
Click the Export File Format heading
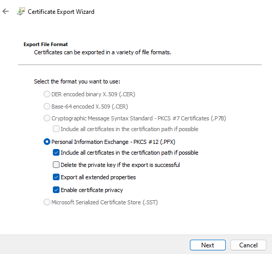[46, 45]
